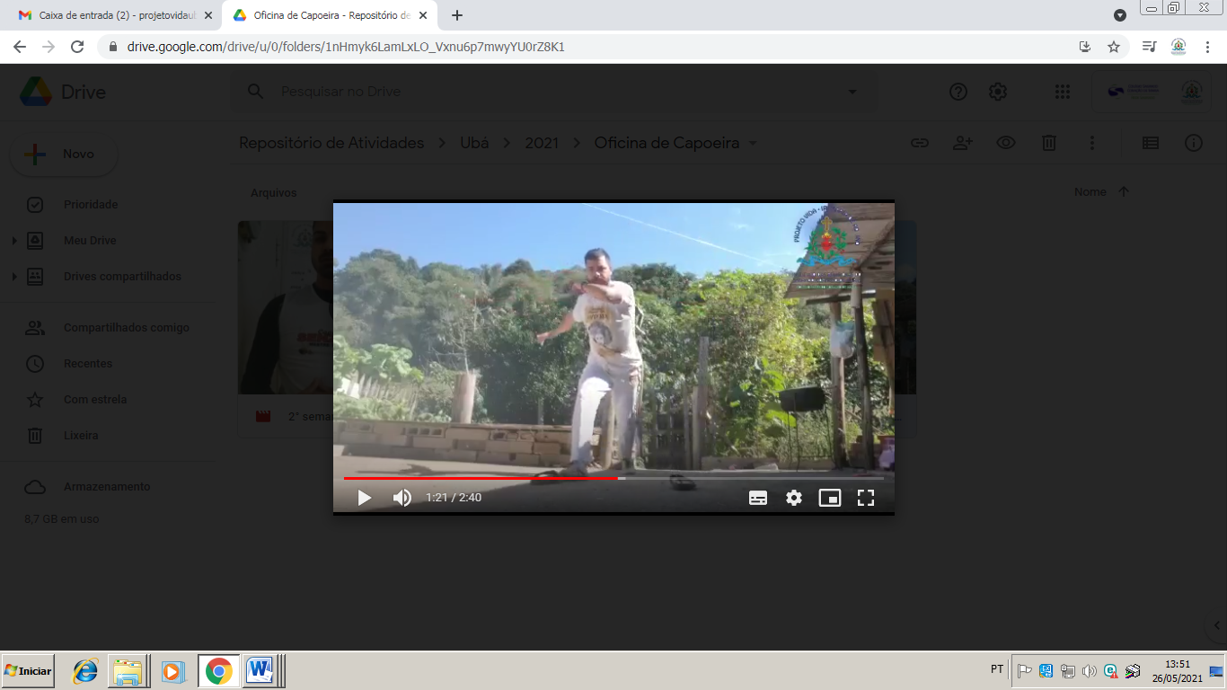Open Prioridade in the sidebar
The image size is (1227, 690).
tap(91, 205)
